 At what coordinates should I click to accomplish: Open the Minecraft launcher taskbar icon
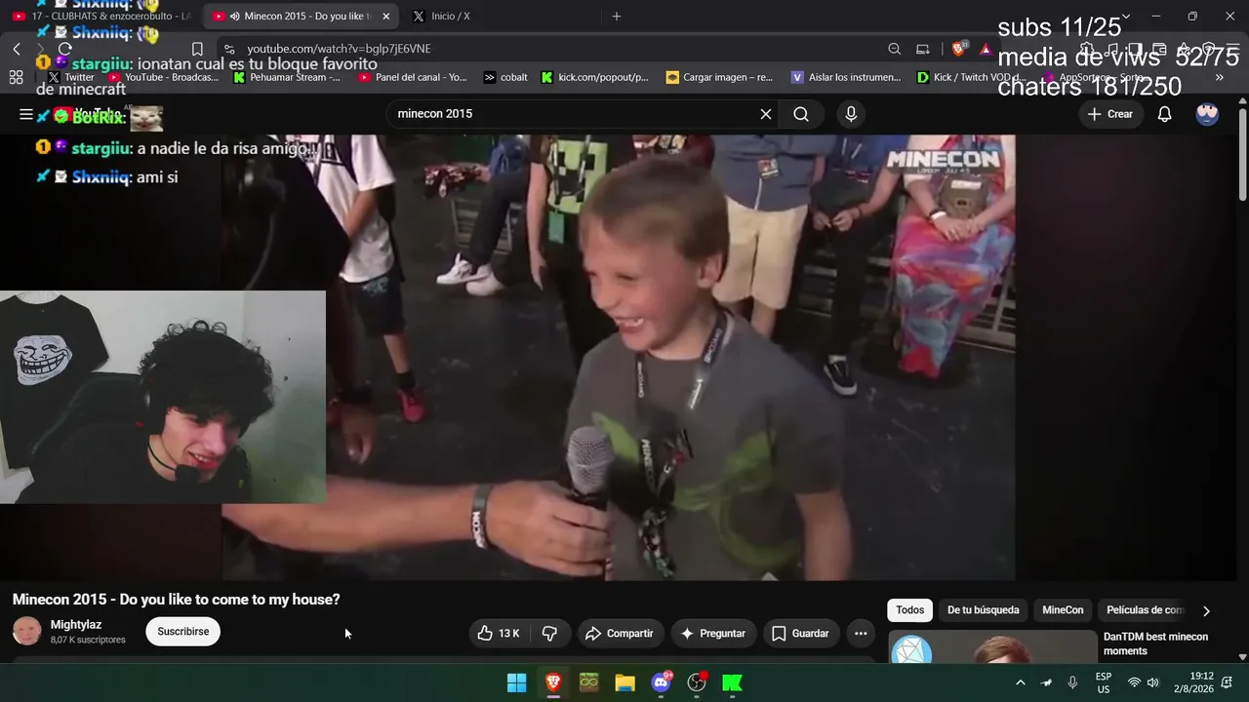tap(588, 682)
